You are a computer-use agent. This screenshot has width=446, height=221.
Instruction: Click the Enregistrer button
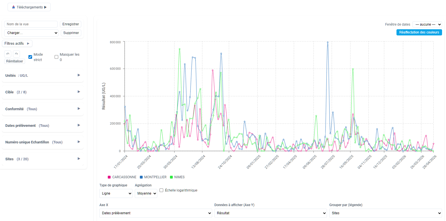click(71, 24)
